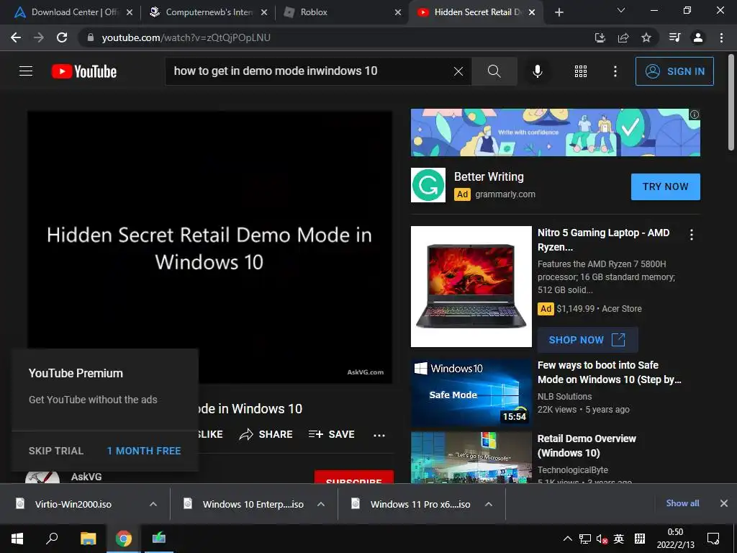
Task: Click the video player area
Action: pyautogui.click(x=209, y=247)
